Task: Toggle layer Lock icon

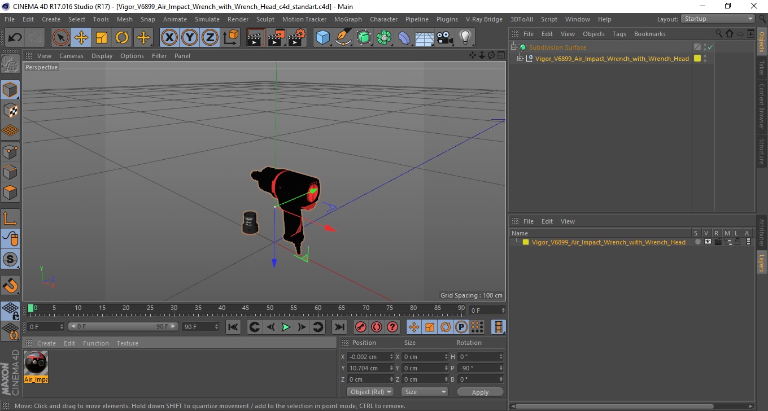Action: tap(738, 242)
